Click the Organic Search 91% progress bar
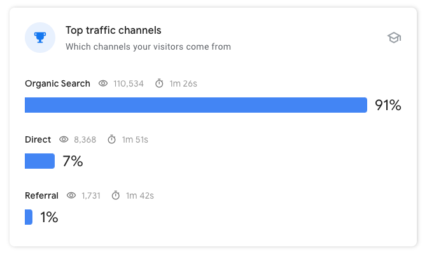The height and width of the screenshot is (254, 427). (x=196, y=105)
